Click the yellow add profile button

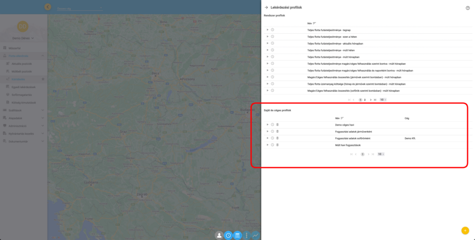(x=465, y=231)
